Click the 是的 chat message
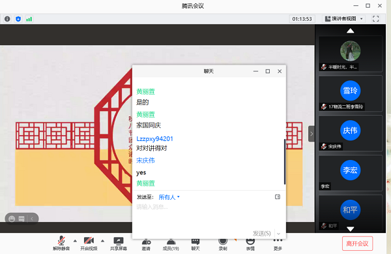This screenshot has height=254, width=391. pyautogui.click(x=142, y=102)
